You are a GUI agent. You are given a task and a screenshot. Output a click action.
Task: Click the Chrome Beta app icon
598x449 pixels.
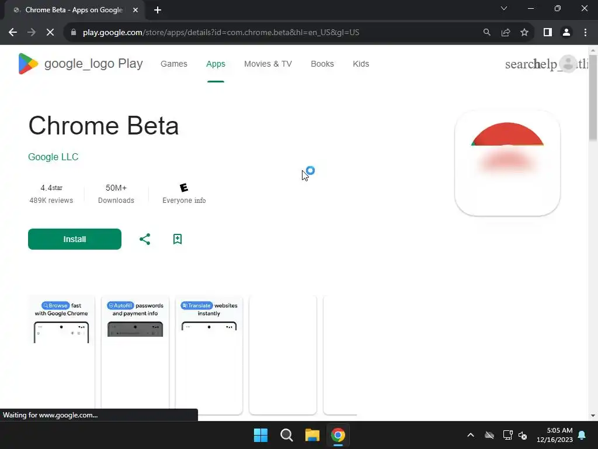(507, 164)
